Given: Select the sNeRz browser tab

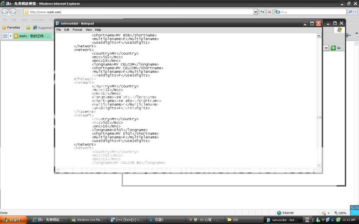Looking at the screenshot, I should click(x=32, y=36).
